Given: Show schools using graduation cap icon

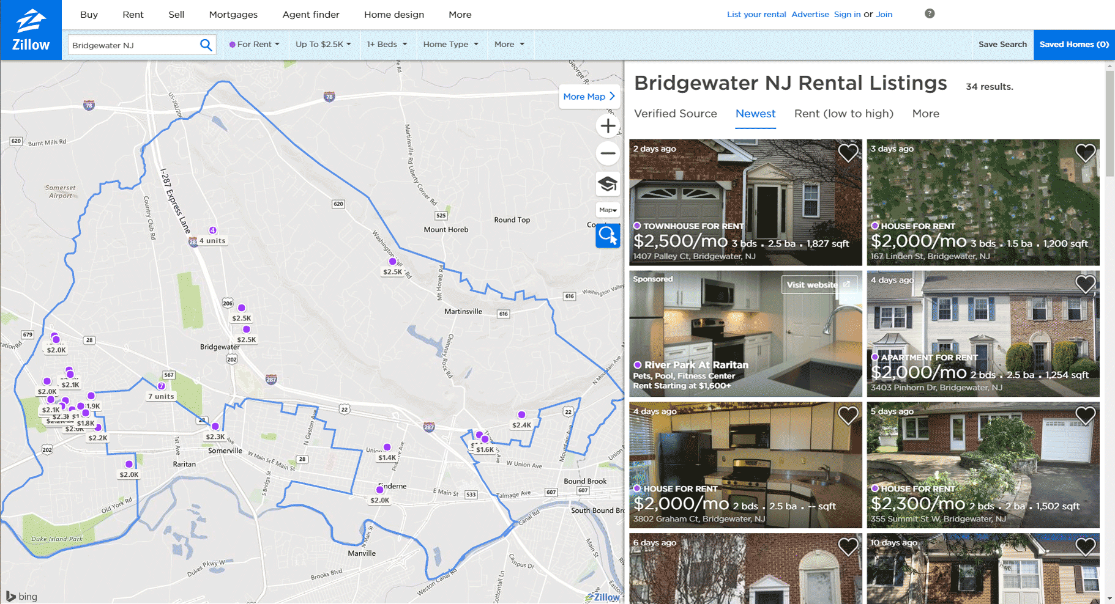Looking at the screenshot, I should point(608,184).
